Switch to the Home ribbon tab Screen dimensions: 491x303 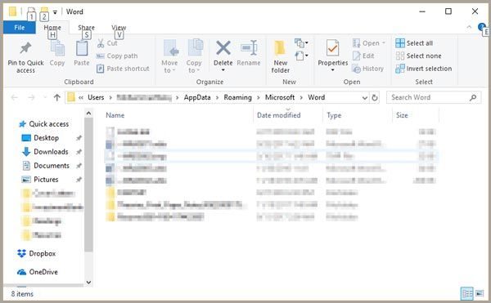tap(52, 28)
